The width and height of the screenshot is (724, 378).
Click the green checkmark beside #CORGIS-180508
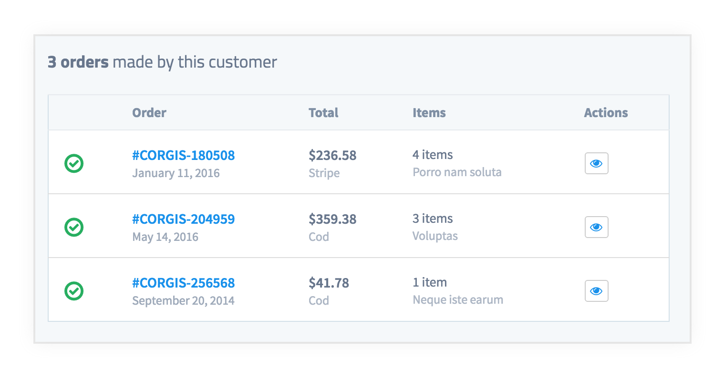[x=74, y=163]
